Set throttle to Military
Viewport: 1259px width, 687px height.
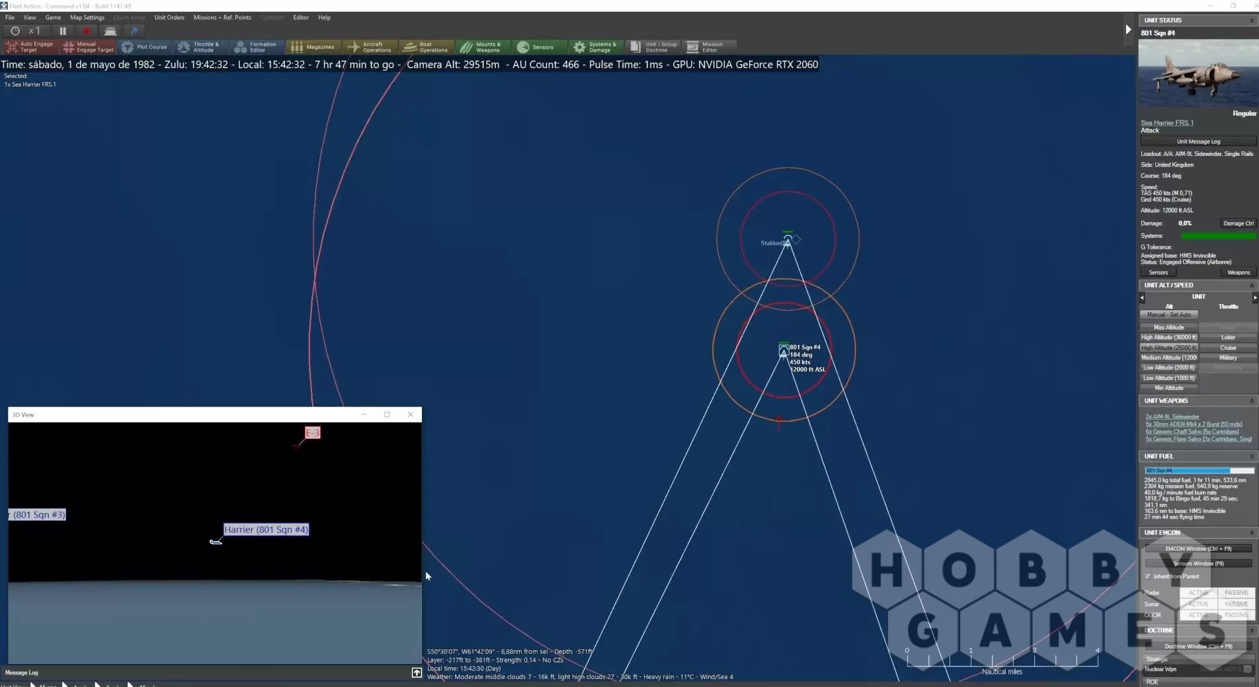tap(1228, 358)
